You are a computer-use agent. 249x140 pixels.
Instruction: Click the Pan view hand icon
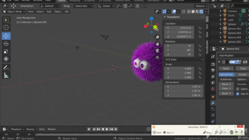[157, 44]
